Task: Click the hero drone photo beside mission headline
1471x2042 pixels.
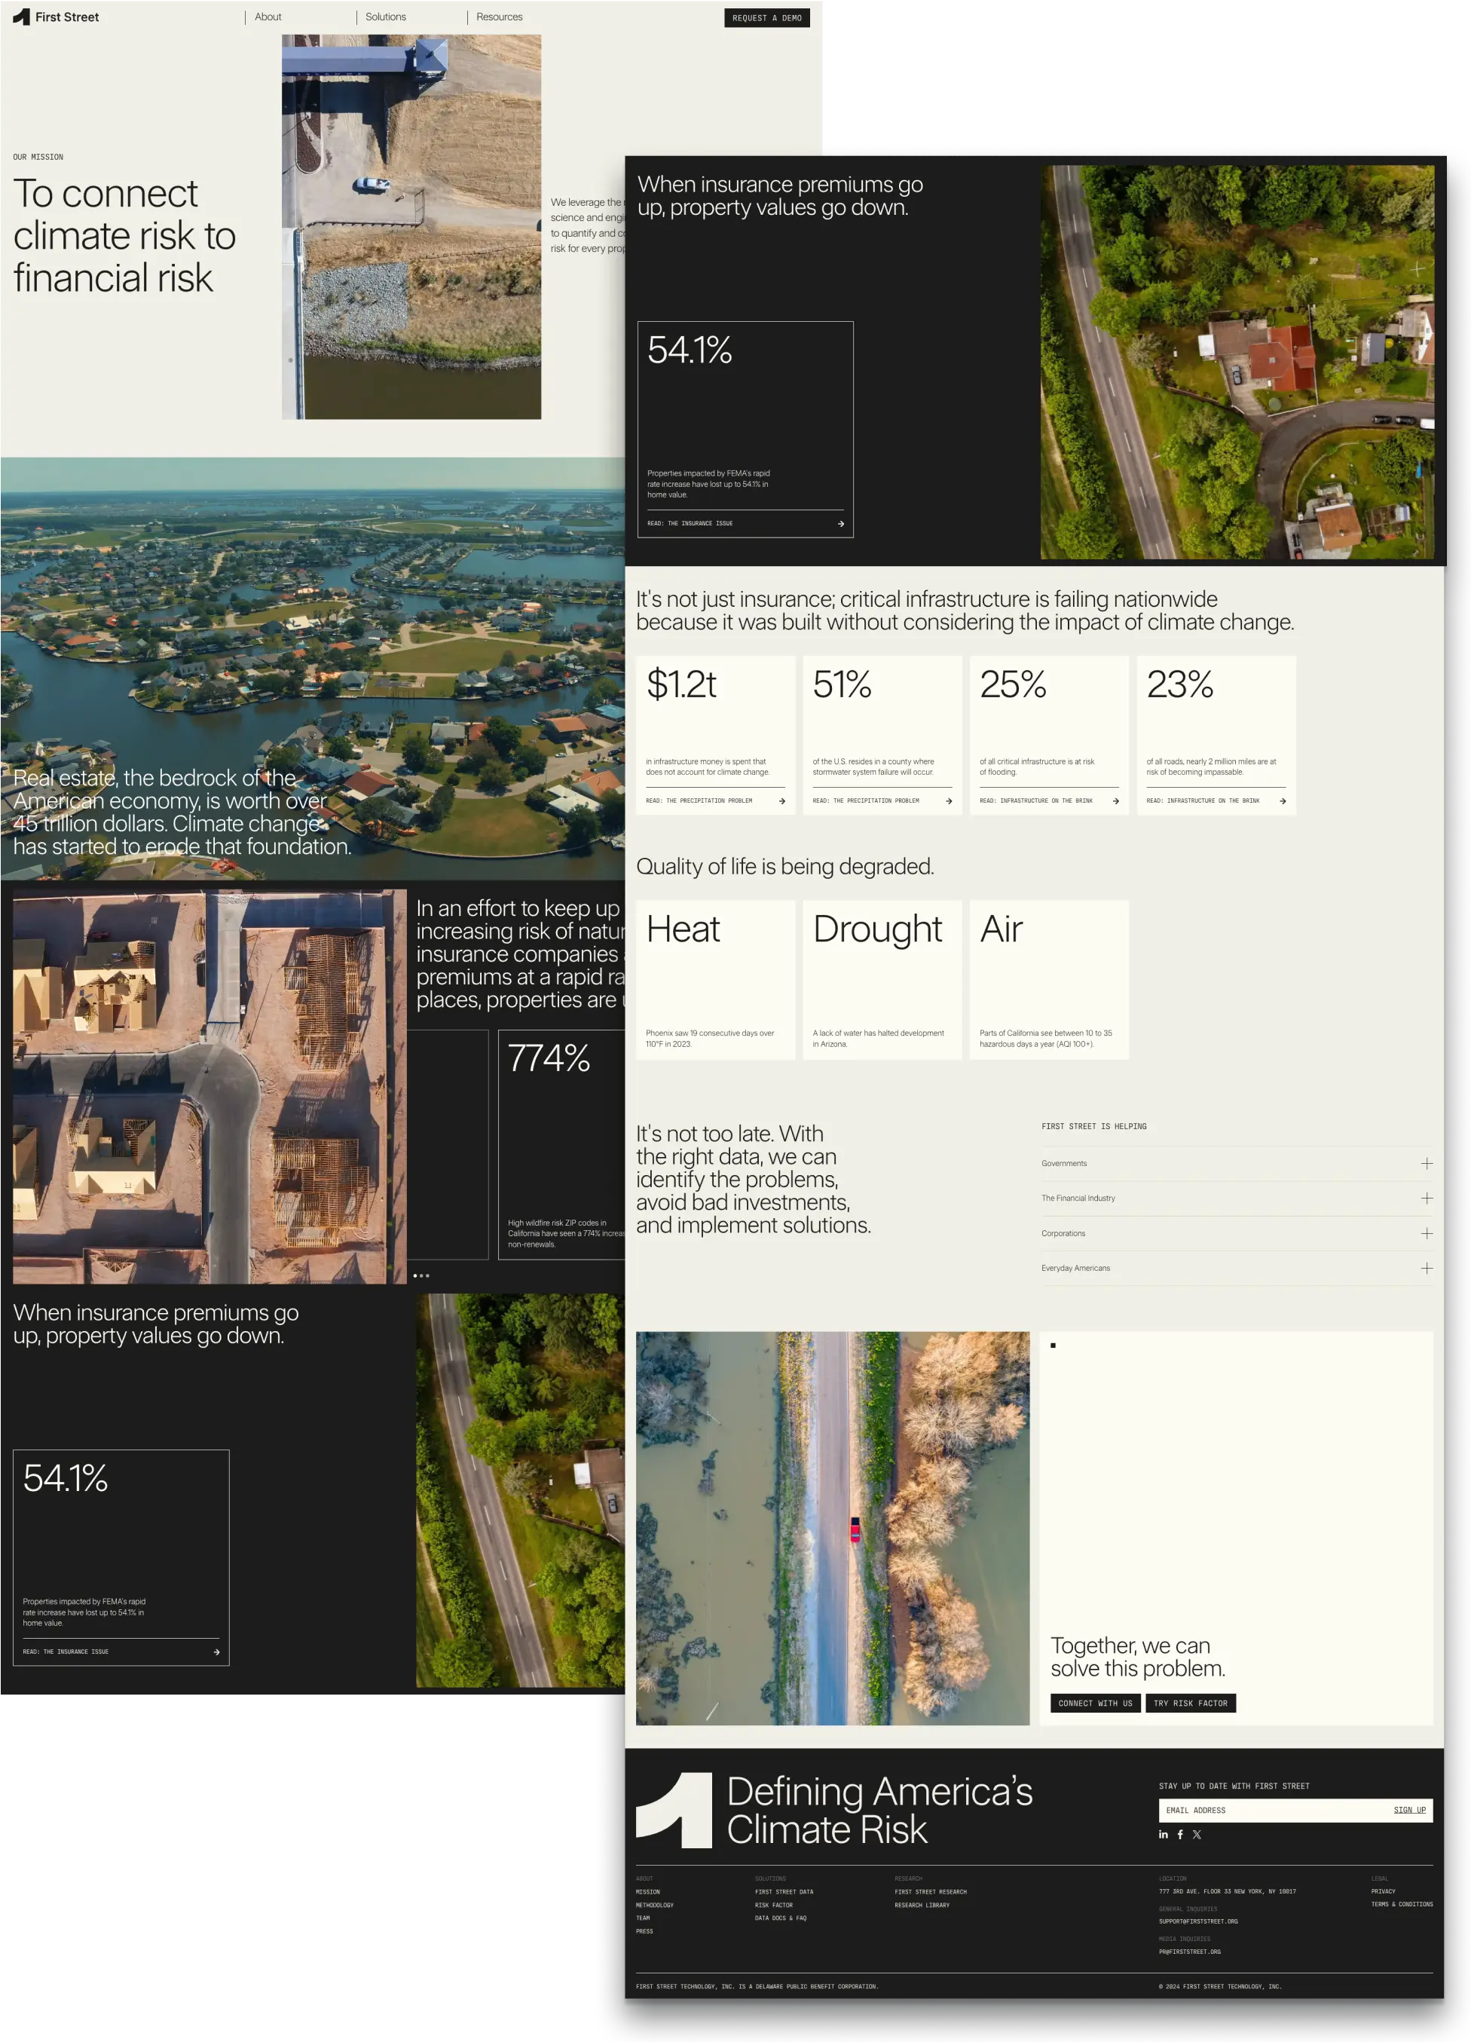Action: tap(411, 227)
